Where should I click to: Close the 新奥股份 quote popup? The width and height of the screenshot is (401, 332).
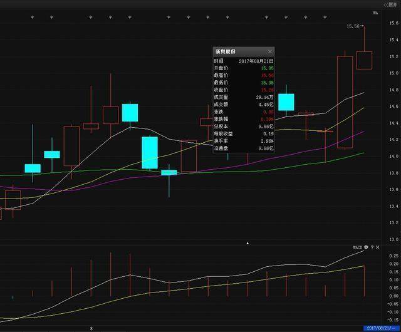pyautogui.click(x=270, y=51)
